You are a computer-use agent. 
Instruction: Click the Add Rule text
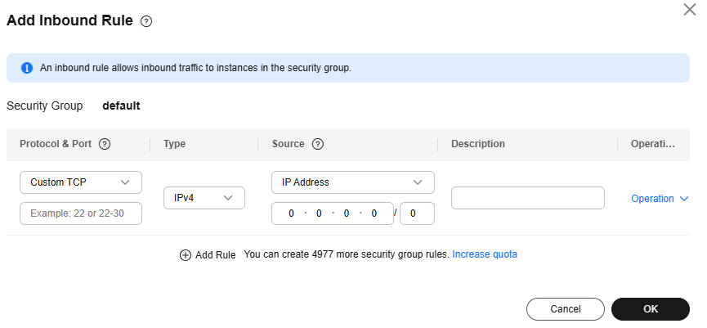tap(216, 255)
